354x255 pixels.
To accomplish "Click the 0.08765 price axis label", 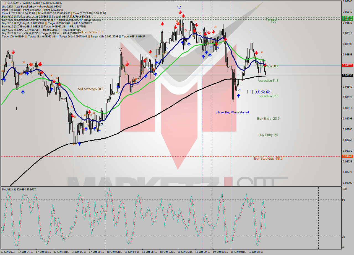I will (347, 140).
